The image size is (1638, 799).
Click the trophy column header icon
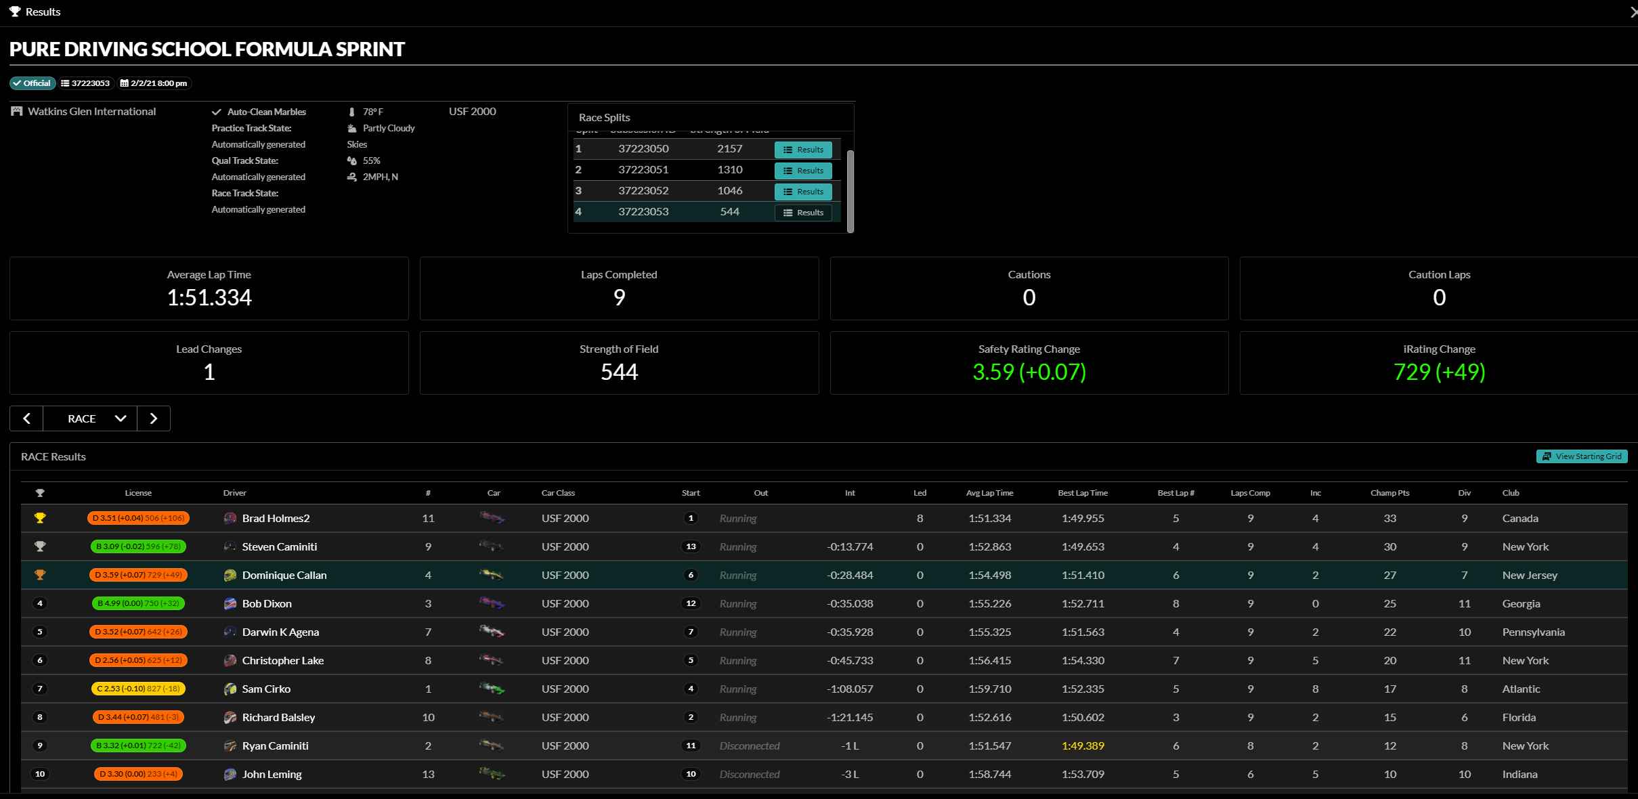coord(40,493)
